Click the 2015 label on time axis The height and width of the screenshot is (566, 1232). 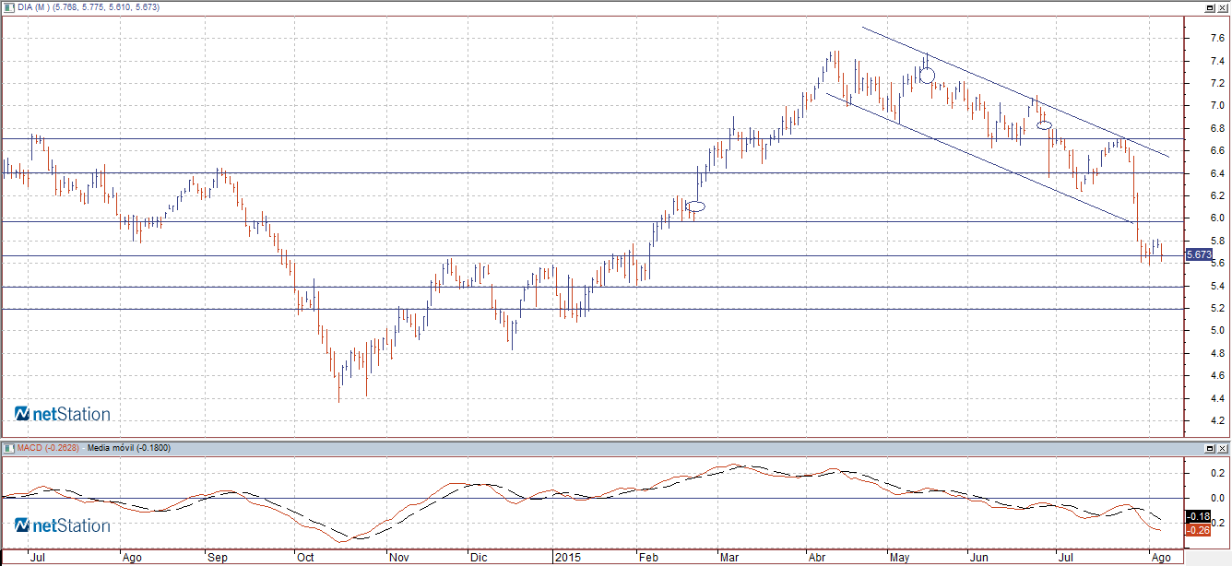tap(566, 558)
